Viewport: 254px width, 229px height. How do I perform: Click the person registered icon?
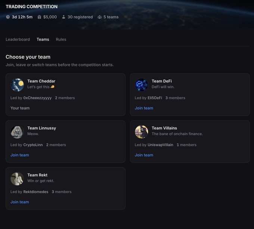(x=63, y=17)
